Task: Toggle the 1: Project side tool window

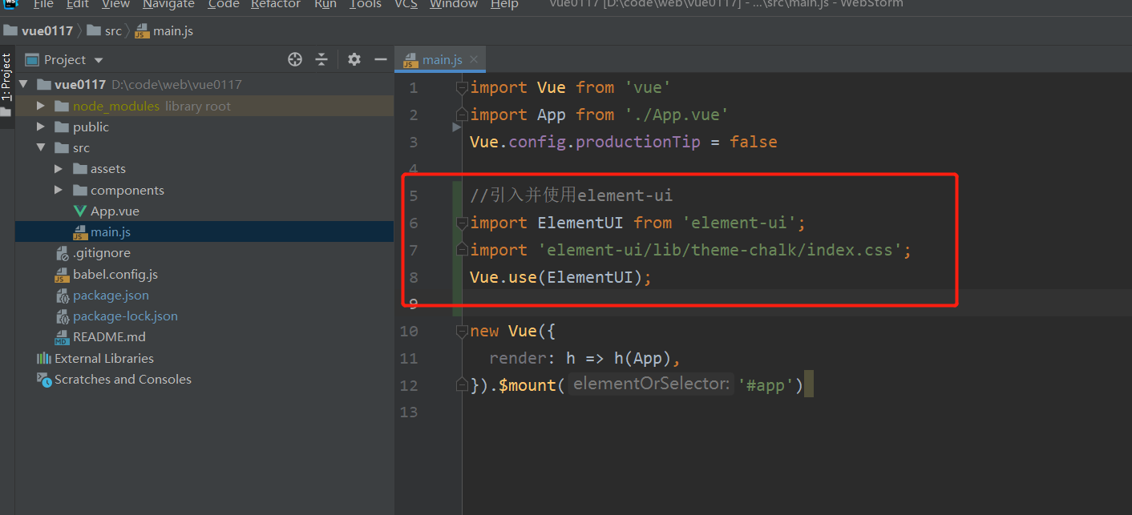Action: pyautogui.click(x=6, y=77)
